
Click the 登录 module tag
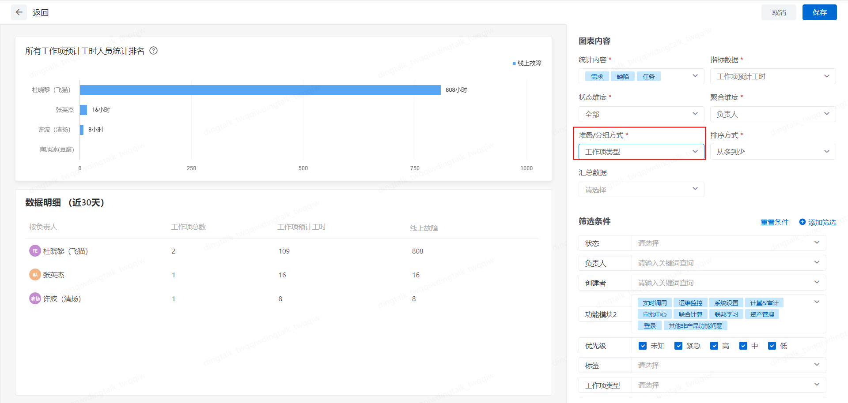point(650,326)
